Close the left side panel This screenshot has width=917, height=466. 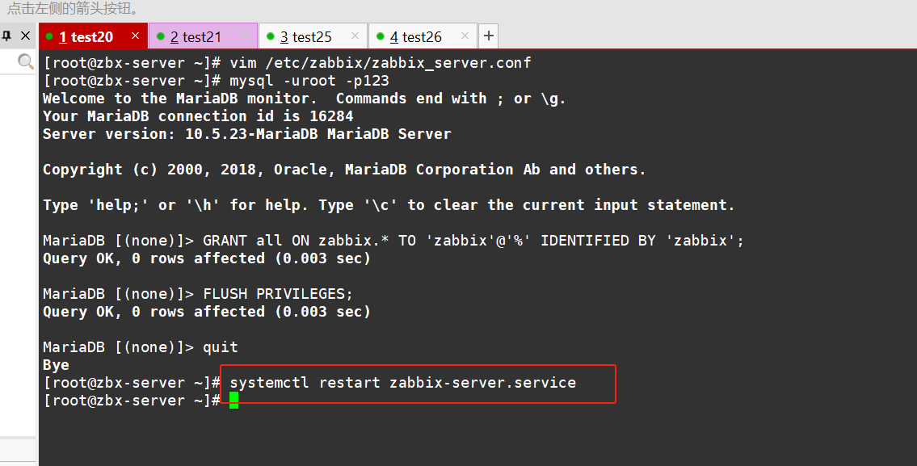point(25,36)
